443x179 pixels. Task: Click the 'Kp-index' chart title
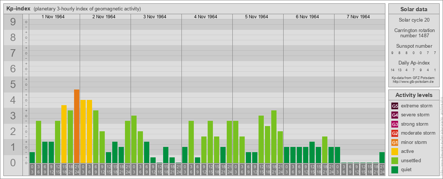[x=19, y=9]
